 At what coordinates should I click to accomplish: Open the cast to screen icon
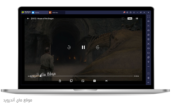point(123,18)
